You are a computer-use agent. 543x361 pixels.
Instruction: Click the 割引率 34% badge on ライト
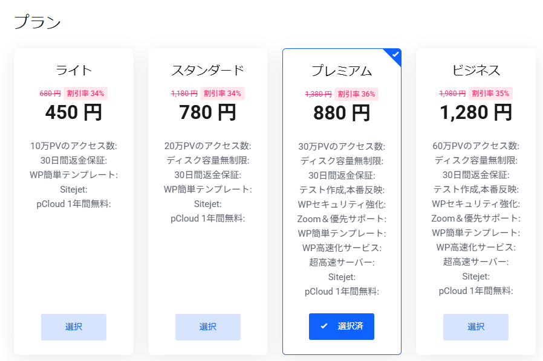(x=85, y=93)
